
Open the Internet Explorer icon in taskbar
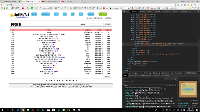point(43,110)
